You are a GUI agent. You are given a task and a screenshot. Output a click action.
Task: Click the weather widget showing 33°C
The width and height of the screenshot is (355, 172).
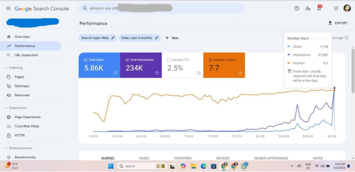[12, 166]
